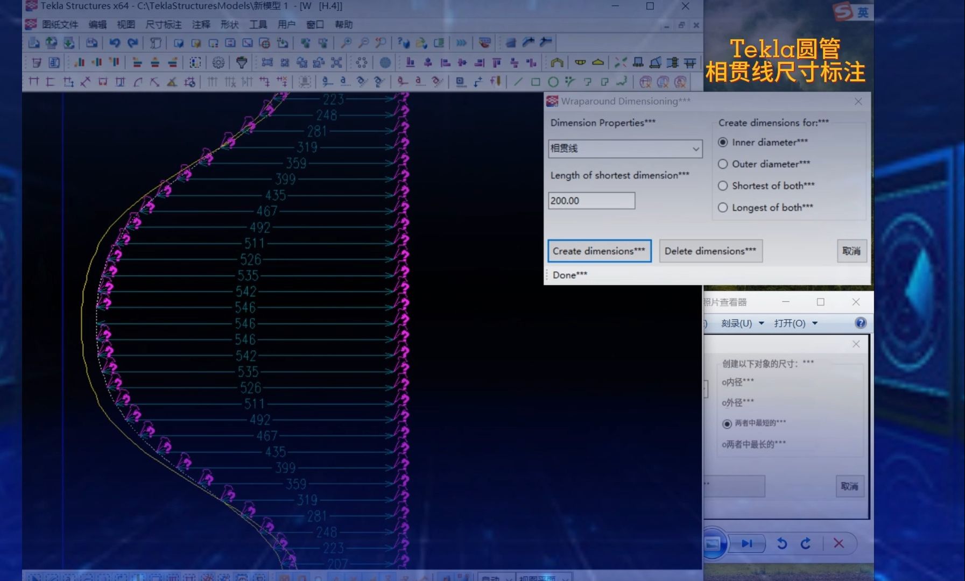
Task: Select the Longest of both radio button
Action: (x=723, y=207)
